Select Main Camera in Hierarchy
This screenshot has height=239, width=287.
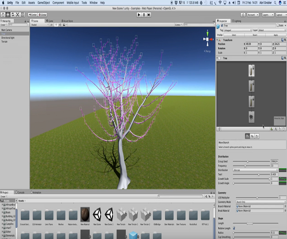[7, 30]
